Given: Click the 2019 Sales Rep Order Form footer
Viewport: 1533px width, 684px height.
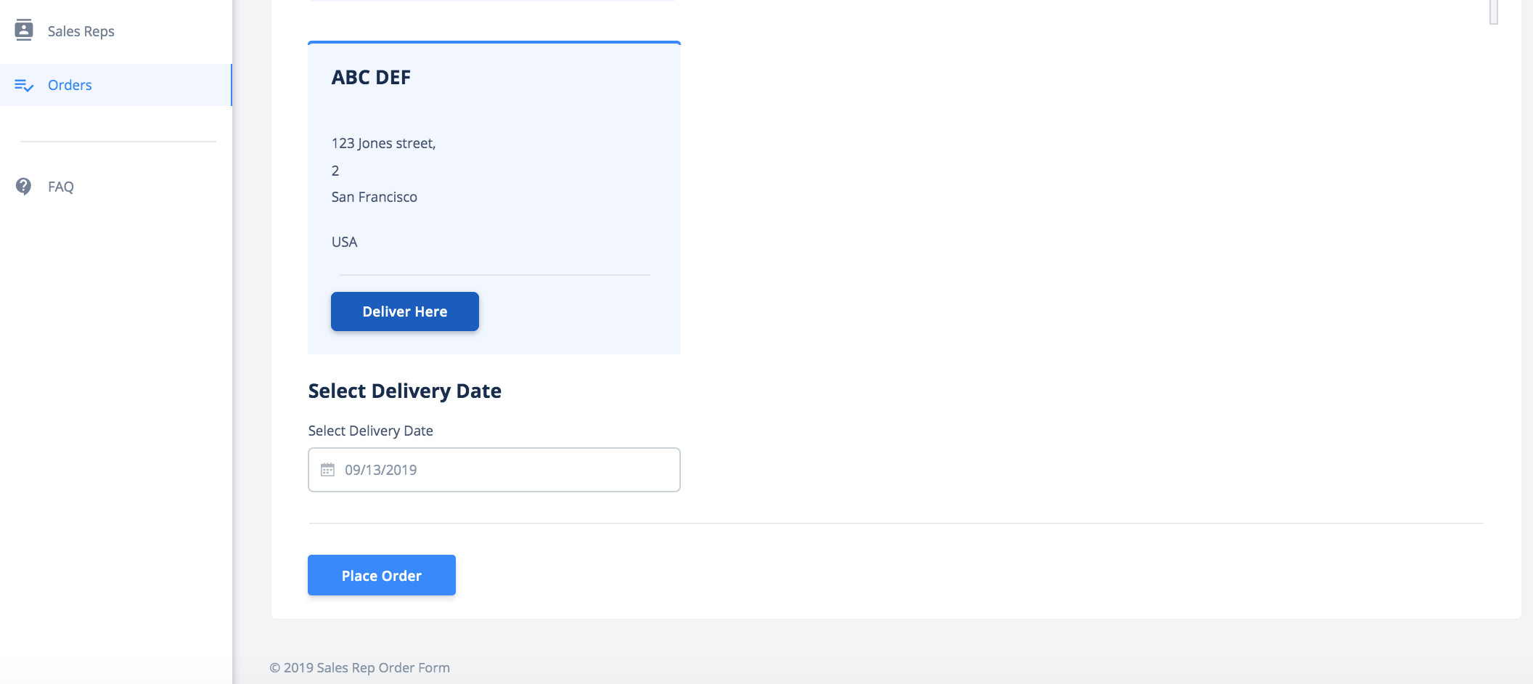Looking at the screenshot, I should tap(360, 667).
